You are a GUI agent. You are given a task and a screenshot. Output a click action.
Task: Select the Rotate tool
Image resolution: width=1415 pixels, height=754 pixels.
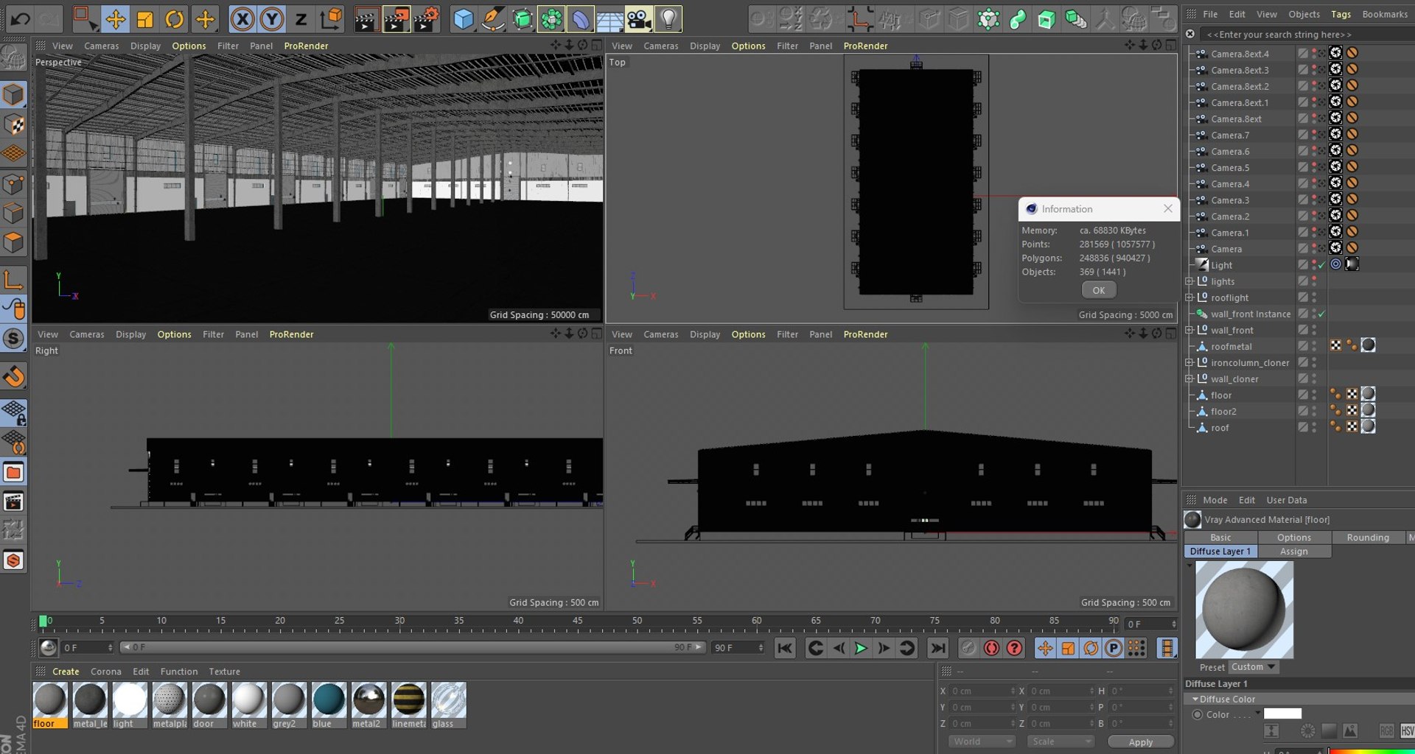175,19
